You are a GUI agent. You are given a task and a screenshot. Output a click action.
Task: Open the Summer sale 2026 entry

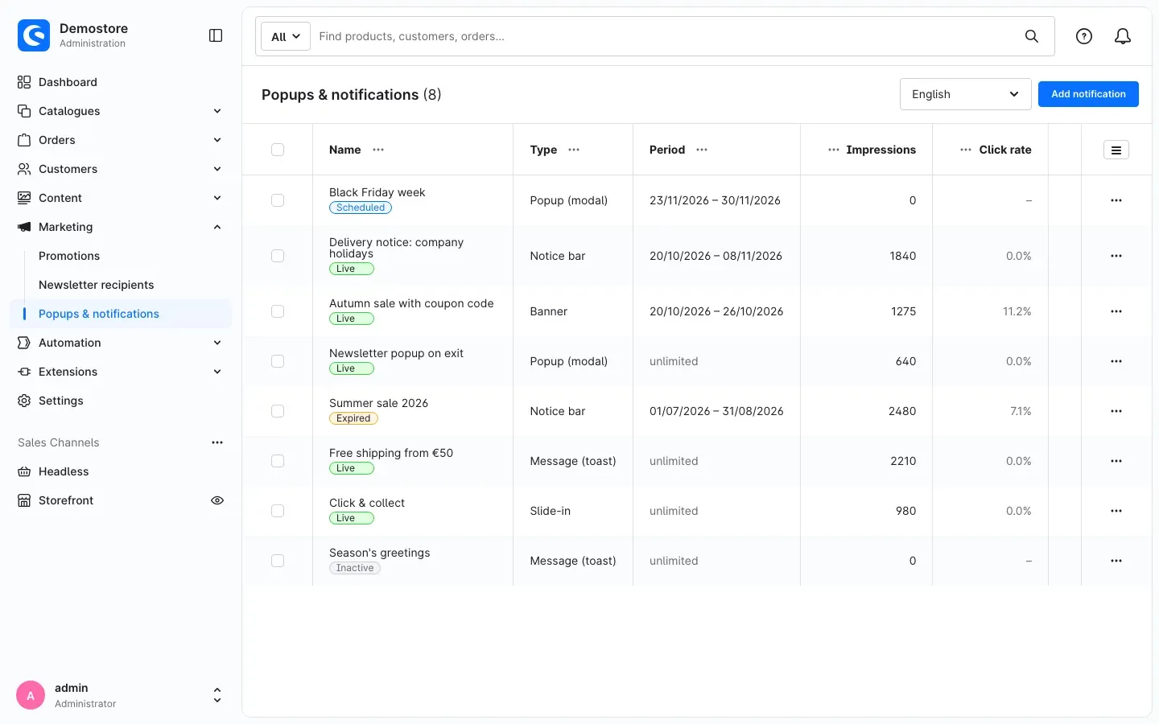pyautogui.click(x=378, y=403)
